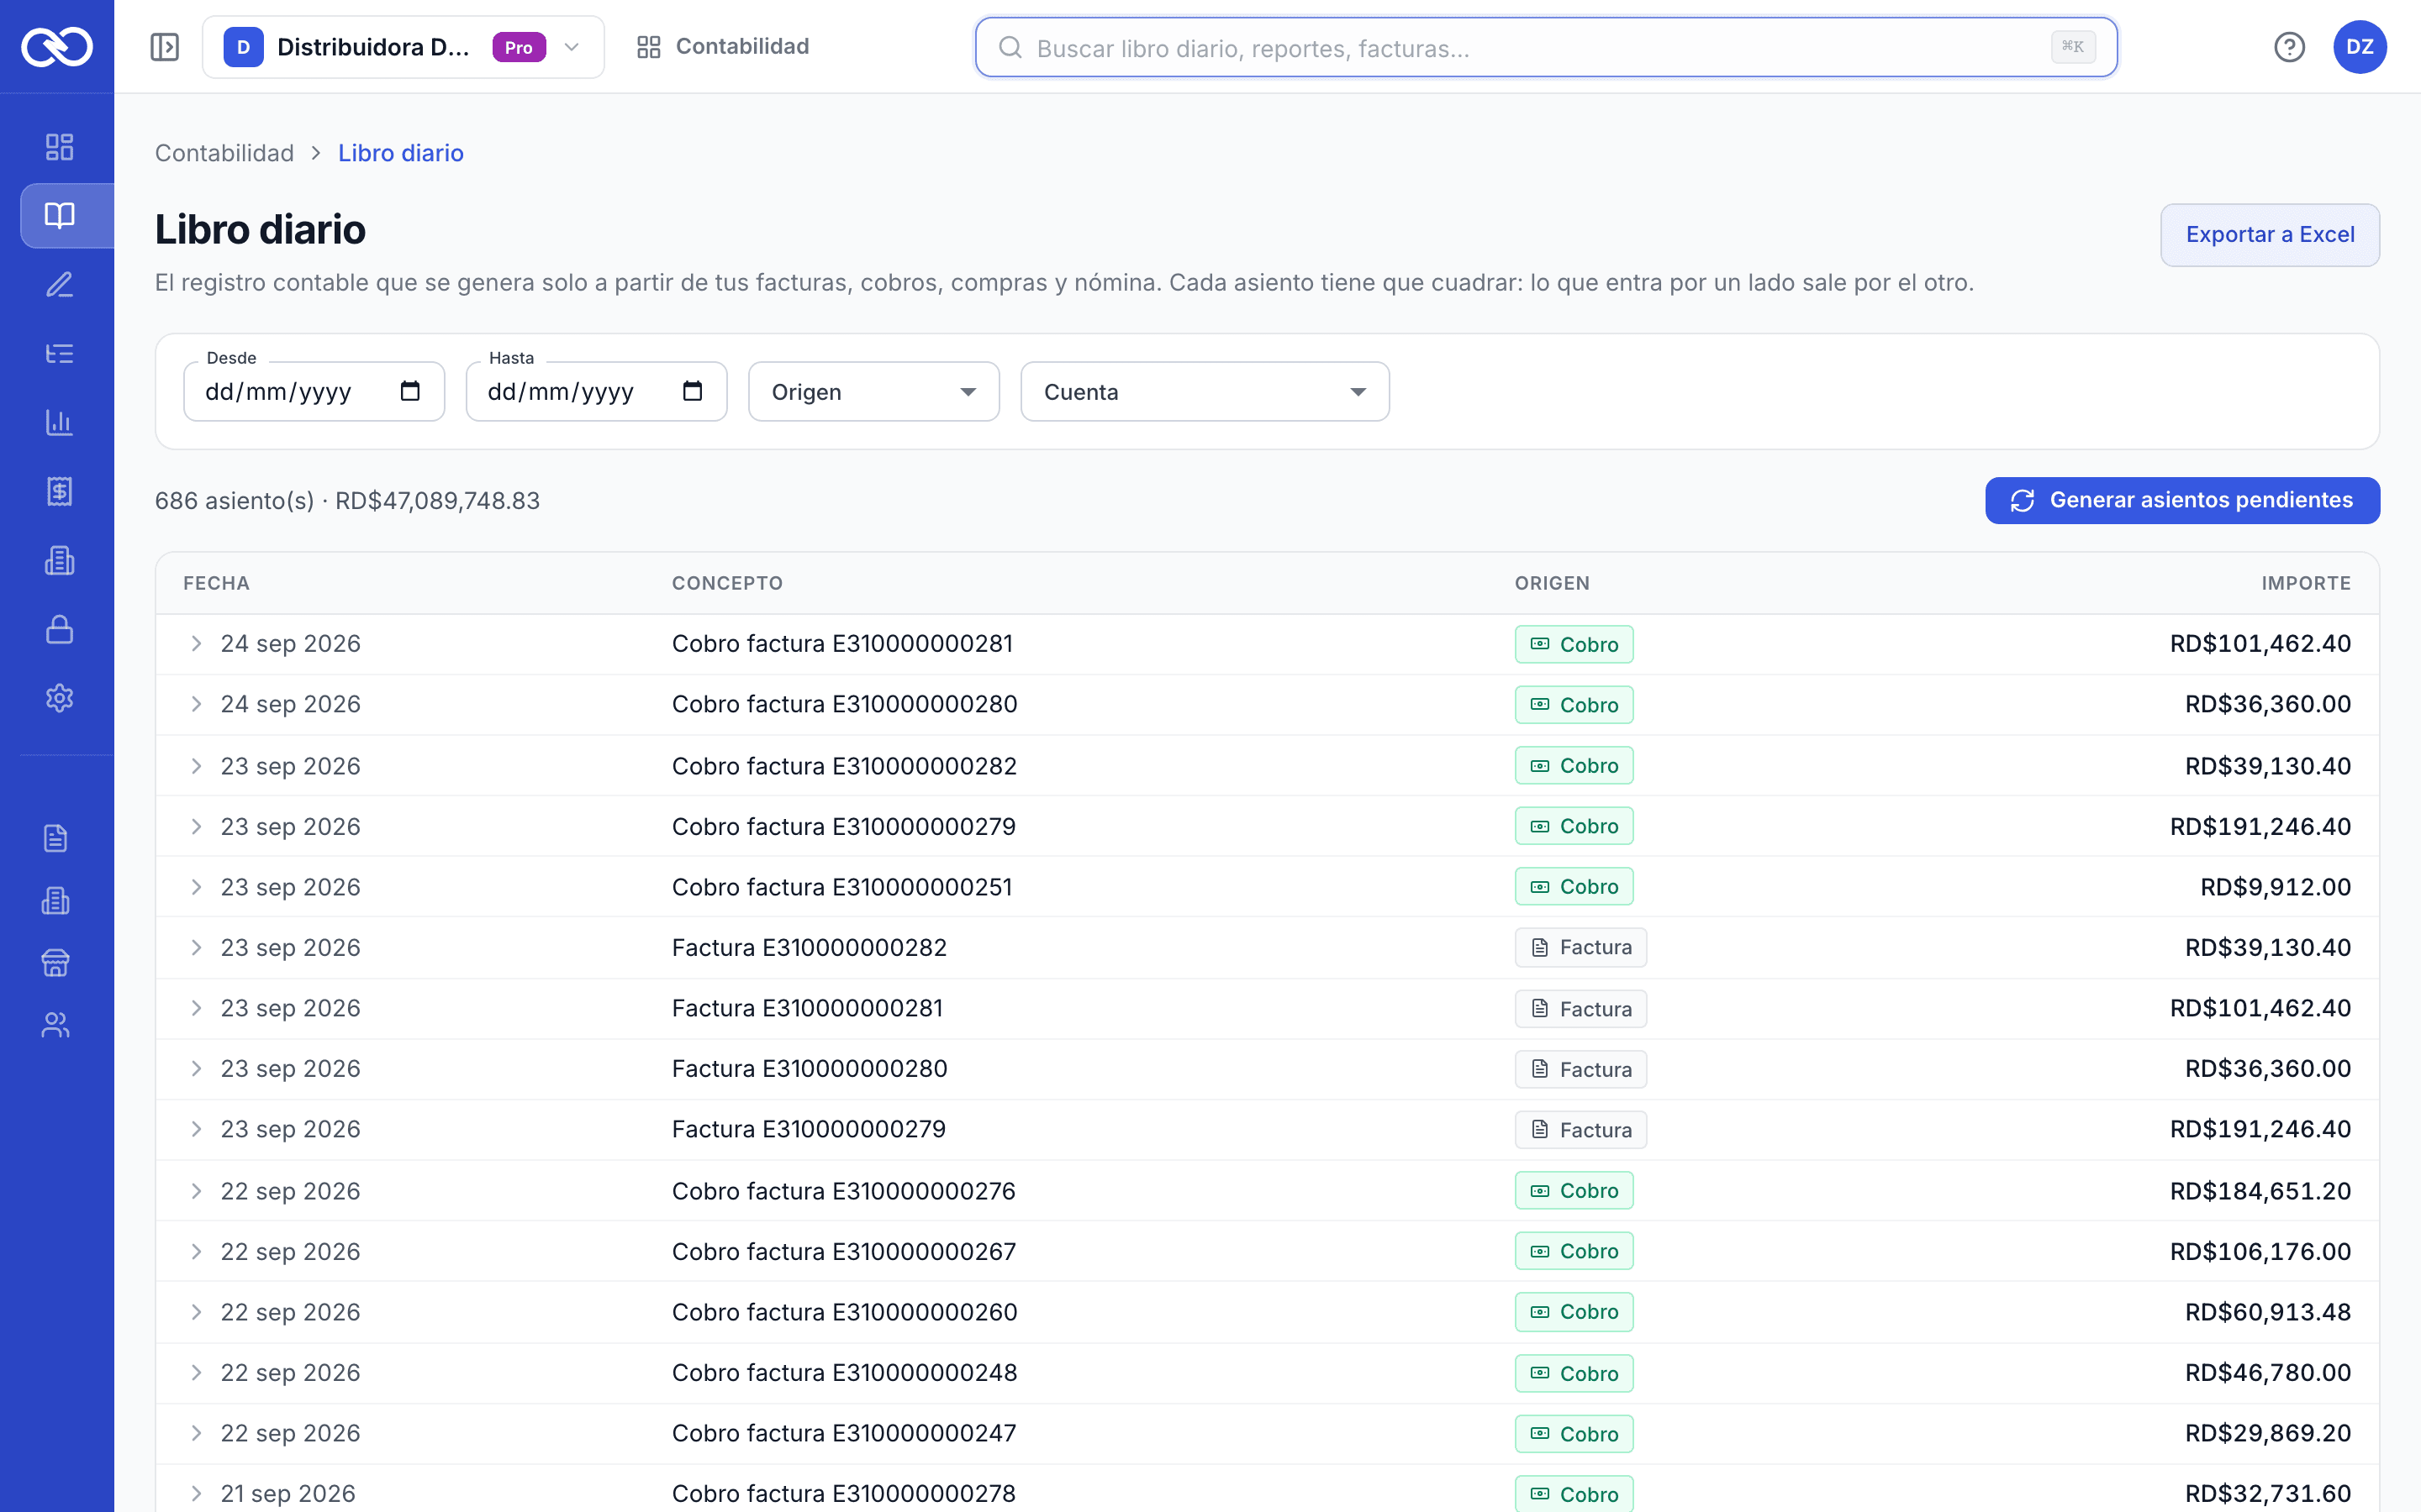Open the indented list sidebar icon
Screen dimensions: 2421x1512
click(x=60, y=354)
